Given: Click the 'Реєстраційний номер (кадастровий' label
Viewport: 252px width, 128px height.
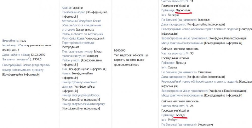Looking at the screenshot, I should [x=26, y=65].
